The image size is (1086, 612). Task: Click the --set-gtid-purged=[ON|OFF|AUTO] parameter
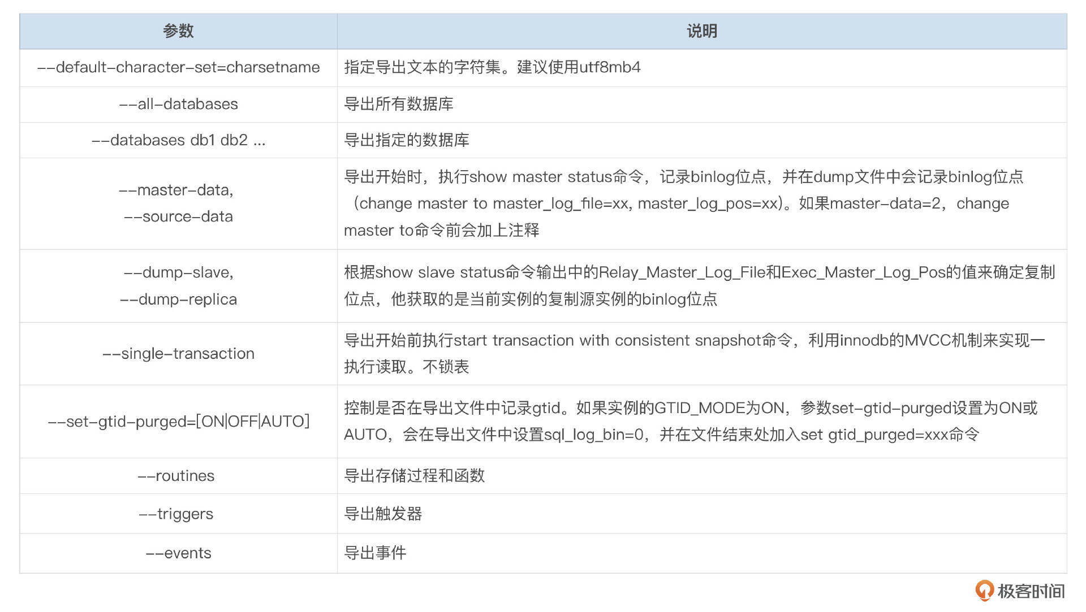178,422
